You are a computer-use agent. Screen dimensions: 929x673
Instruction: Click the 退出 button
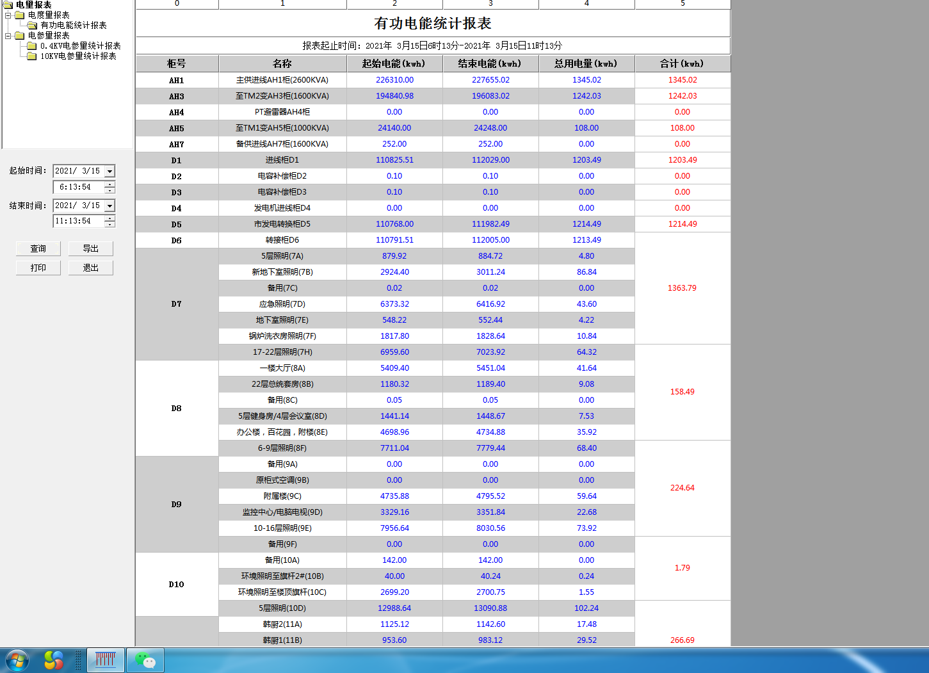(91, 268)
